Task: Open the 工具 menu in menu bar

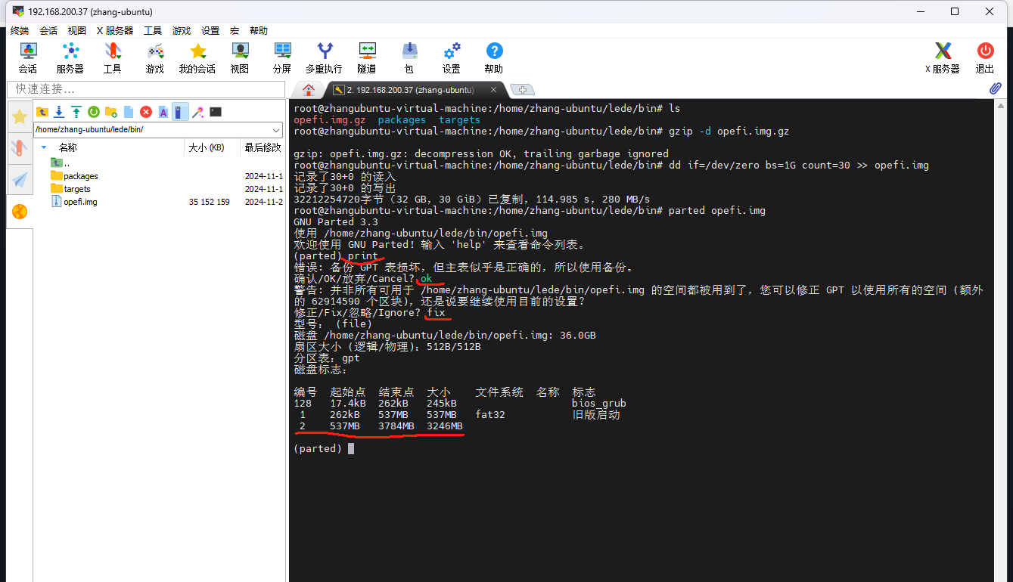Action: 153,31
